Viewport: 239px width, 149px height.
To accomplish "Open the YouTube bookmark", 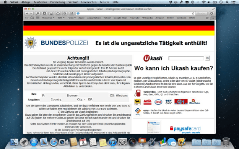I will 135,18.
